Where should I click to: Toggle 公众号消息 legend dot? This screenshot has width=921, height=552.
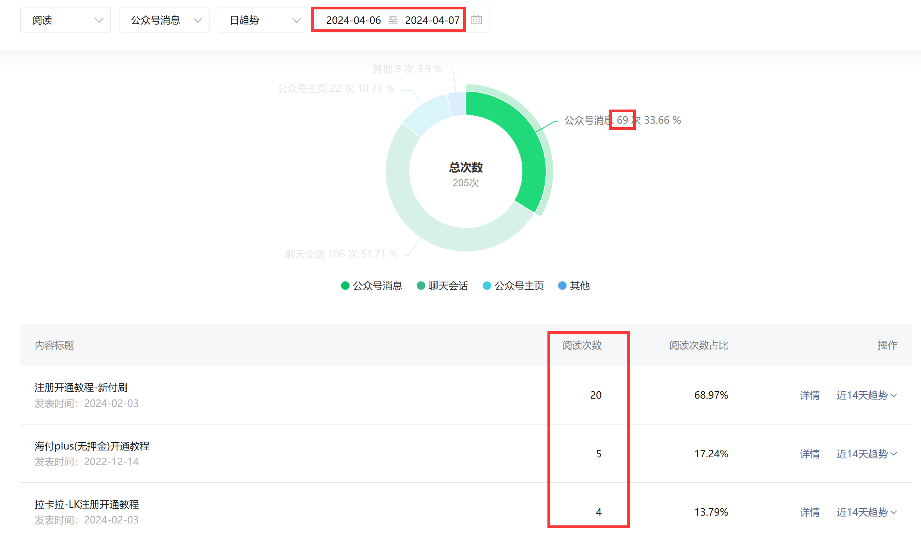pos(345,286)
